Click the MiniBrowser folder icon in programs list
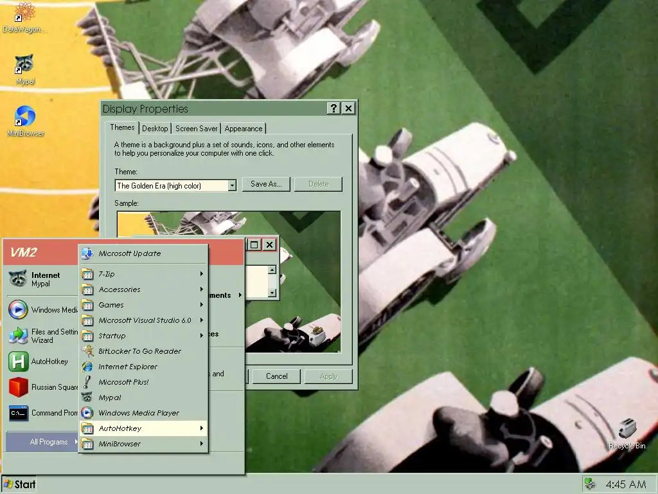The image size is (658, 494). point(87,444)
